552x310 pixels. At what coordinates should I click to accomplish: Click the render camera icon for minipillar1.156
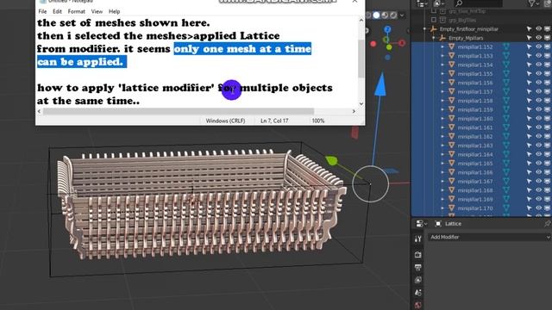[548, 83]
